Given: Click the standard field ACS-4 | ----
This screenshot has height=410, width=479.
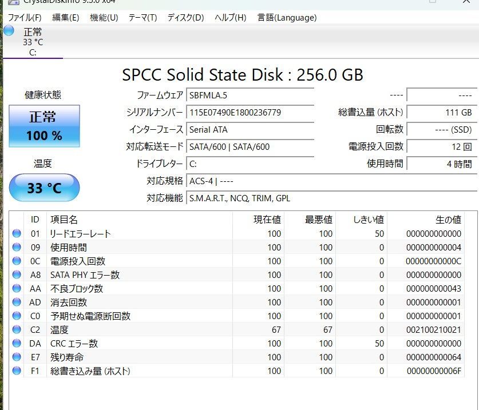Looking at the screenshot, I should click(x=331, y=181).
